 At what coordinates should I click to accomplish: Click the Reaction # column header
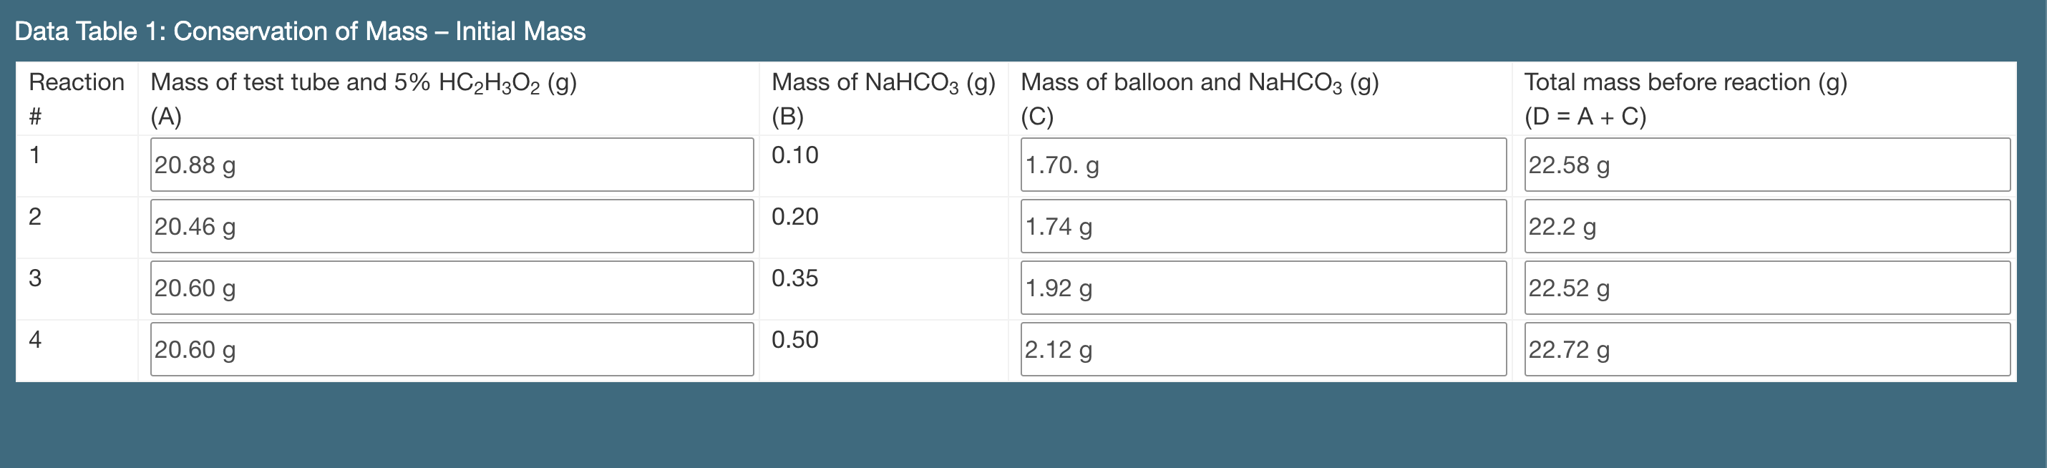pyautogui.click(x=77, y=82)
